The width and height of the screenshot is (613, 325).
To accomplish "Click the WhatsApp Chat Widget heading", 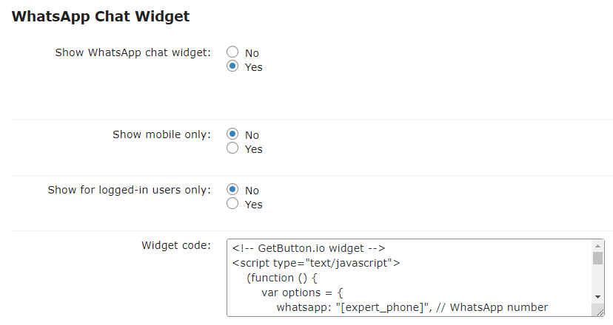I will 101,16.
